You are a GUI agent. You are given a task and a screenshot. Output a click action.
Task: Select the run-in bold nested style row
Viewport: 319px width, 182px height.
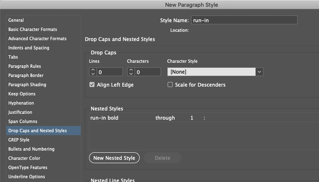pyautogui.click(x=105, y=118)
